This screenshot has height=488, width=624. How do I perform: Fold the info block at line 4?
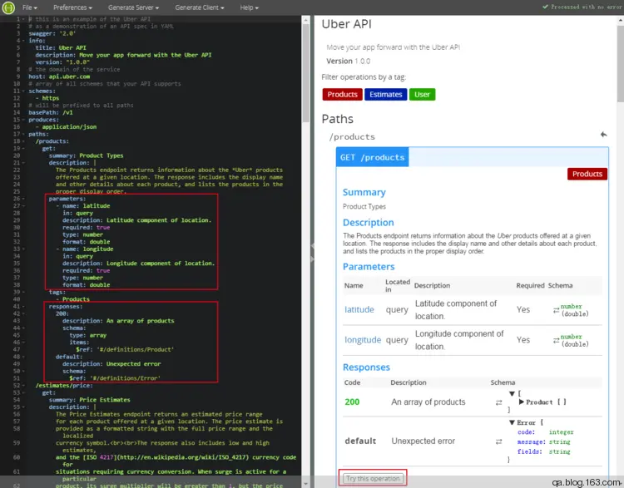23,41
